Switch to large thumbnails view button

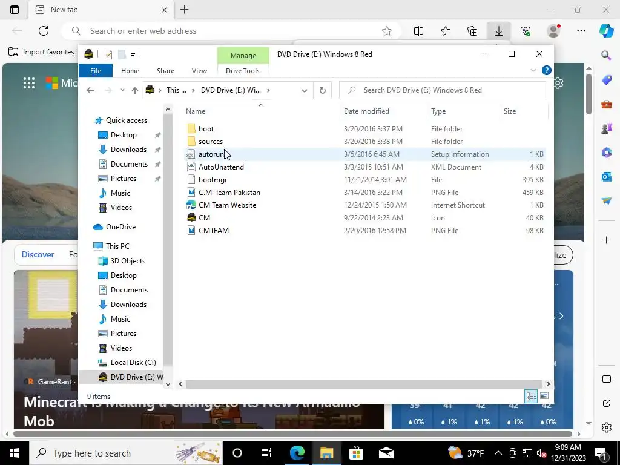tap(544, 396)
